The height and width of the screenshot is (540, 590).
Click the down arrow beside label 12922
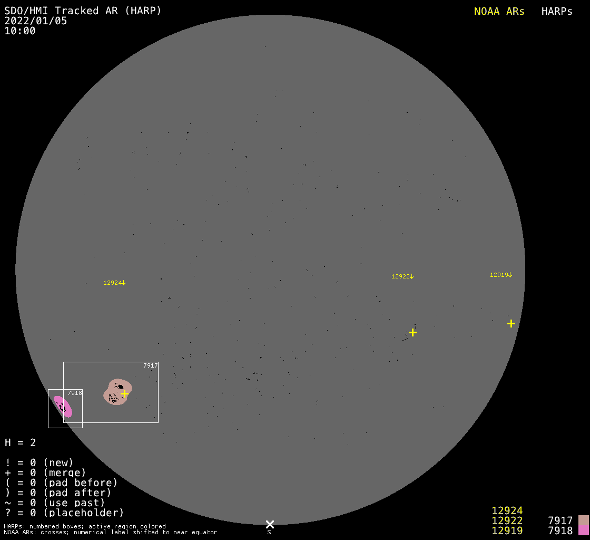412,277
